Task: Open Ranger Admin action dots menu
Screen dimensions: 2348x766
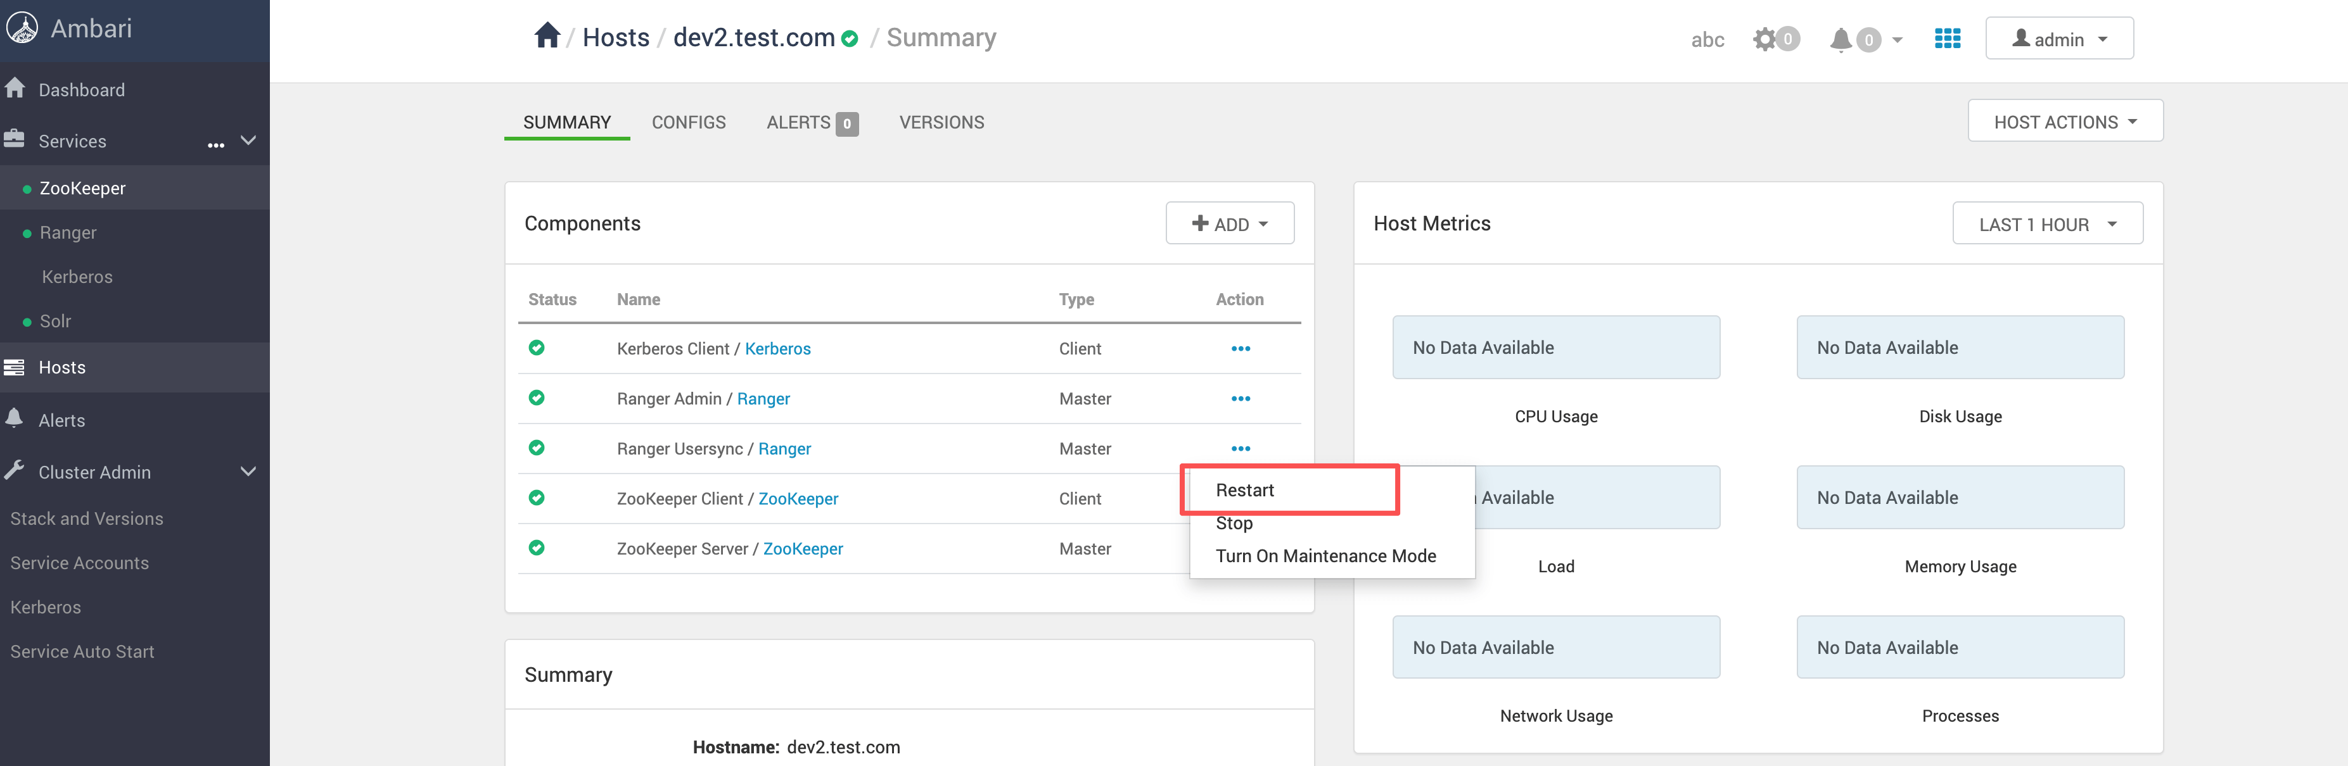Action: click(1240, 399)
